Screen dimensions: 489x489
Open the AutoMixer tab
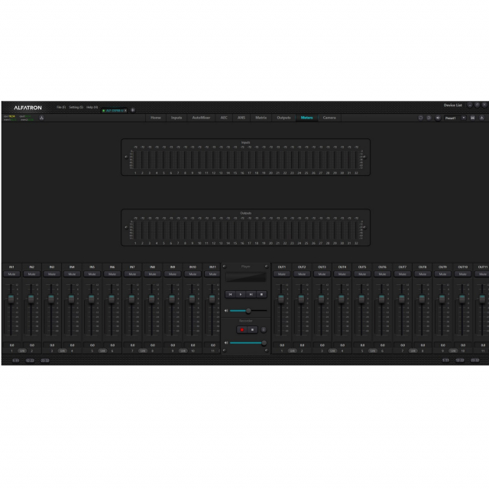pyautogui.click(x=200, y=118)
